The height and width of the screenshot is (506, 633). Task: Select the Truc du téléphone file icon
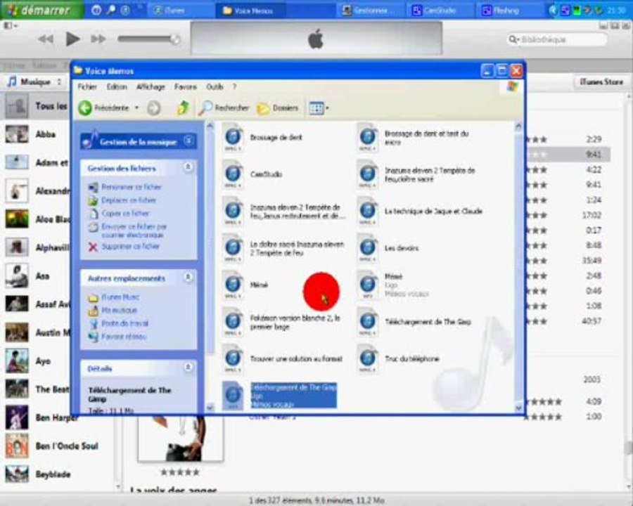click(x=368, y=358)
